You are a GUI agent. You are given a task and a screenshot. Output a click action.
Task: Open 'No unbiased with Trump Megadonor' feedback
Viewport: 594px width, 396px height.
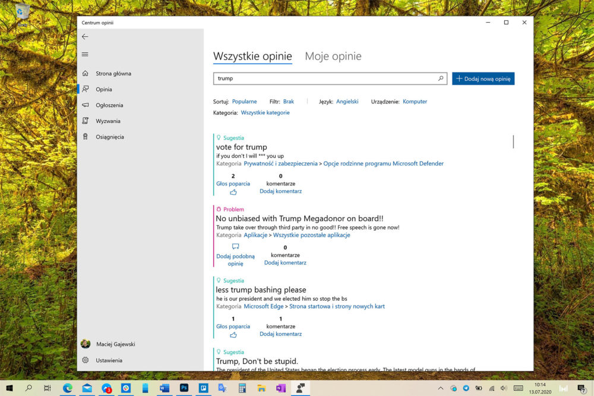(299, 218)
